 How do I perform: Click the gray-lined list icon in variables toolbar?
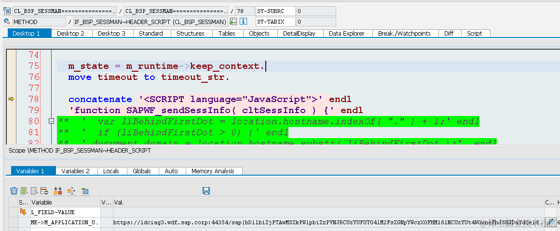34,191
